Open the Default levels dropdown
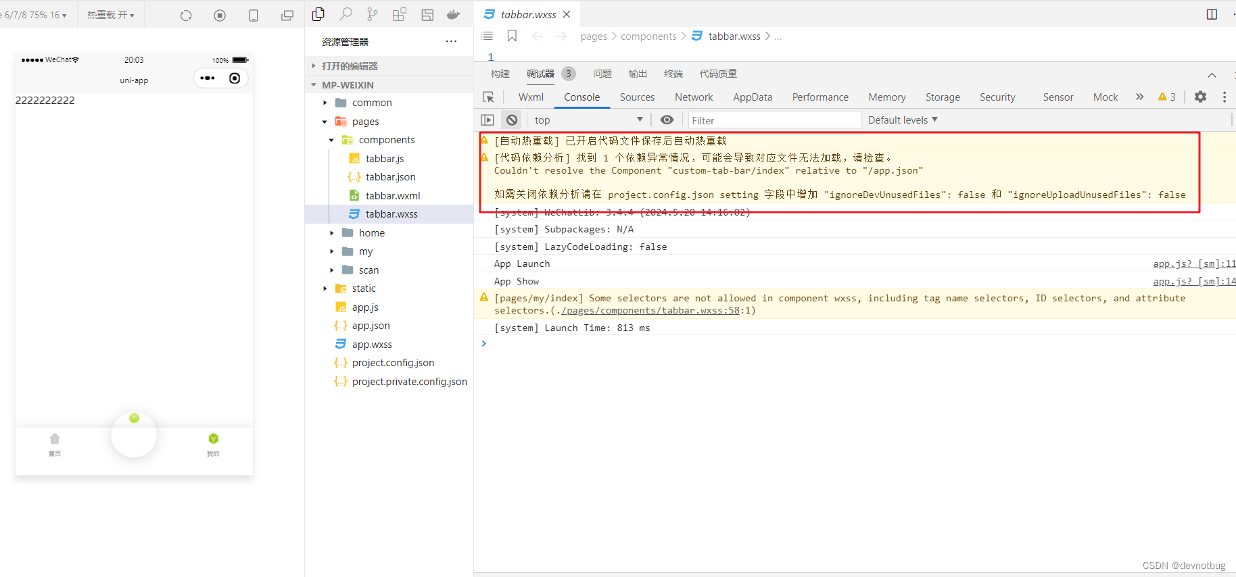This screenshot has height=577, width=1236. coord(903,120)
